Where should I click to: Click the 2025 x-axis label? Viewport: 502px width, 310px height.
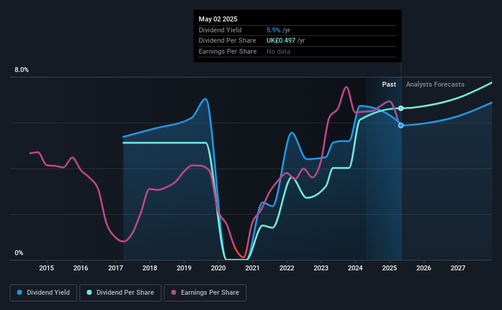(x=389, y=268)
